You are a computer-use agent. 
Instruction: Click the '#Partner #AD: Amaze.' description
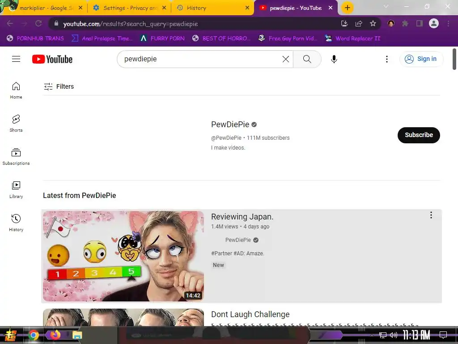click(237, 254)
